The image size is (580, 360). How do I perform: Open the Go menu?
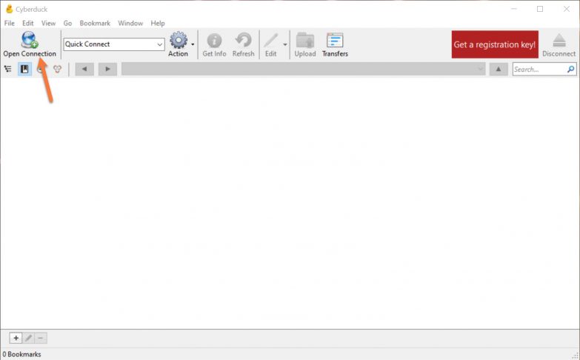click(x=67, y=23)
